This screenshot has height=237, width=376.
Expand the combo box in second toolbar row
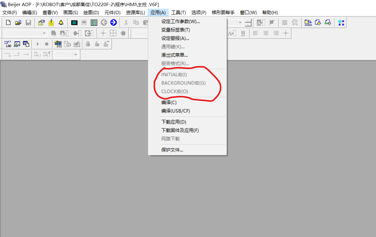tap(44, 33)
